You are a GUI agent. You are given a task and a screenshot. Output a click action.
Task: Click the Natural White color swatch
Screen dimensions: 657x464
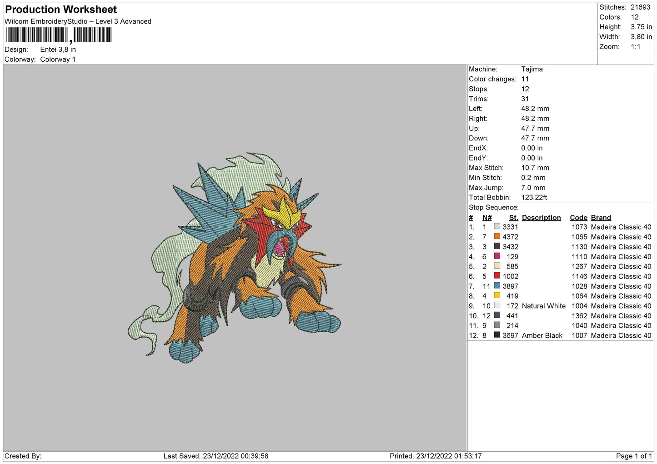pos(497,305)
